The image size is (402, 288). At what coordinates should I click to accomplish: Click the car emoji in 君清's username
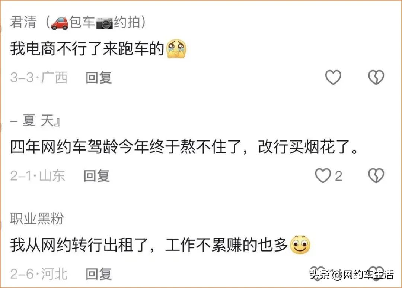(x=59, y=22)
